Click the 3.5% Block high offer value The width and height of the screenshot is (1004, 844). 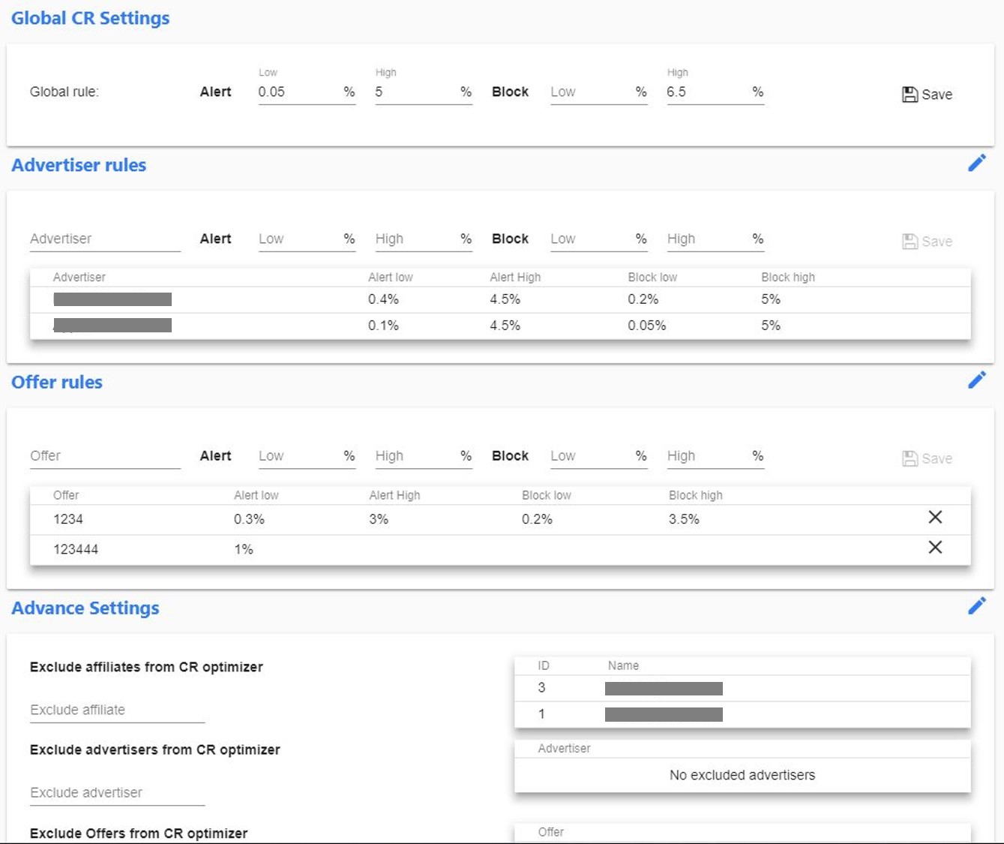point(684,519)
